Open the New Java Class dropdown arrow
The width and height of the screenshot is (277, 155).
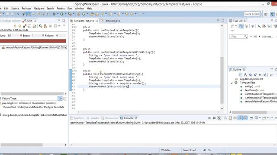[x=87, y=14]
